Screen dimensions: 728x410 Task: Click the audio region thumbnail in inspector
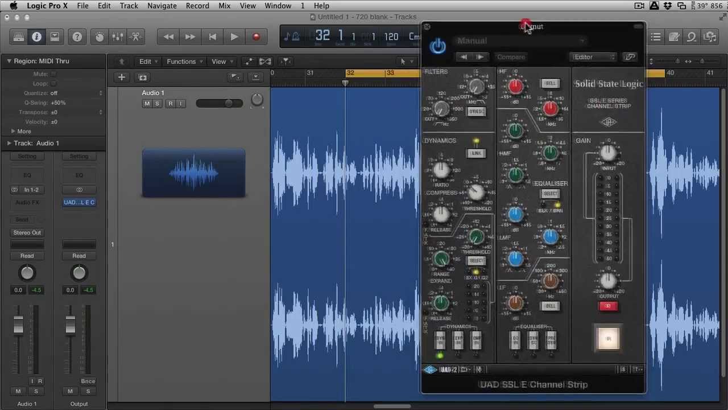pos(193,173)
